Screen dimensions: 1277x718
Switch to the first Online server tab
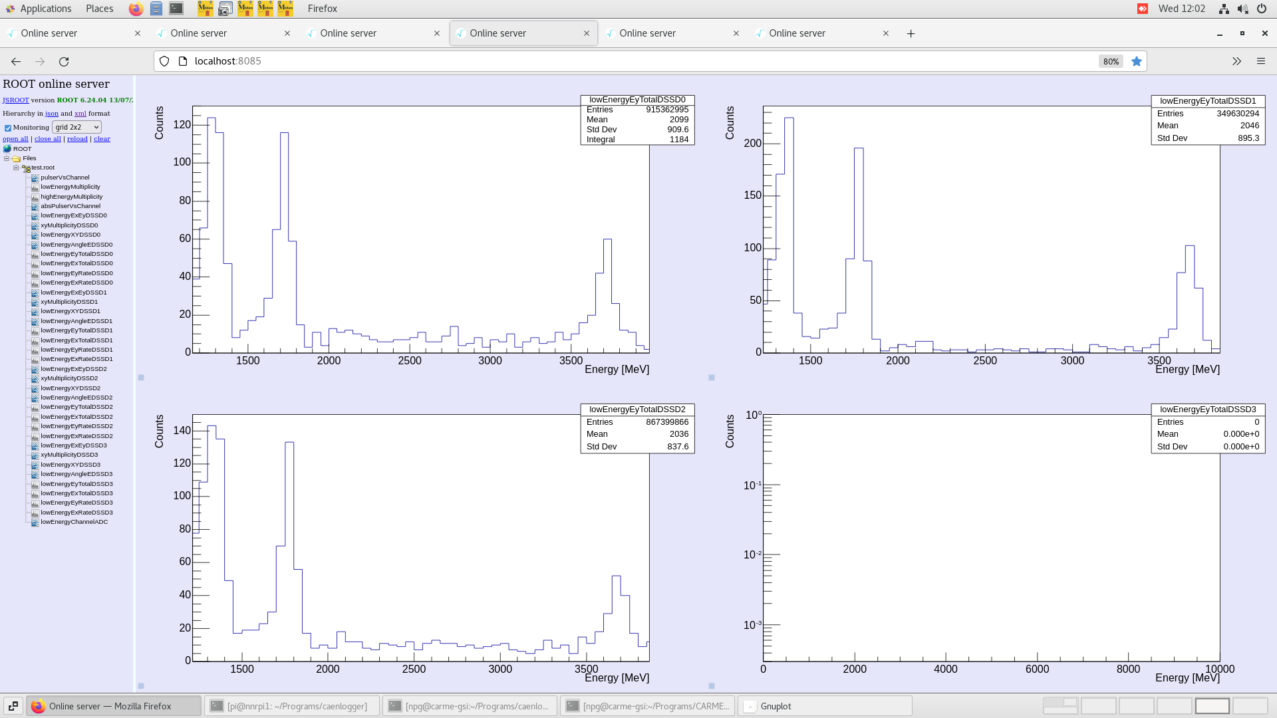pyautogui.click(x=49, y=33)
